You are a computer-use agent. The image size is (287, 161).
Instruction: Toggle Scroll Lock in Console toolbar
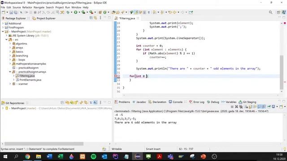click(250, 106)
